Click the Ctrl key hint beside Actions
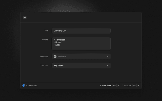The width and height of the screenshot is (162, 101). click(x=134, y=85)
